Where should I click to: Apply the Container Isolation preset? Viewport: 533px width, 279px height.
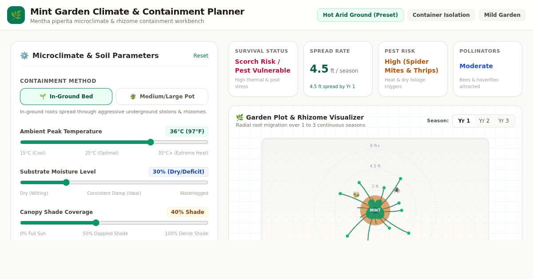[441, 15]
